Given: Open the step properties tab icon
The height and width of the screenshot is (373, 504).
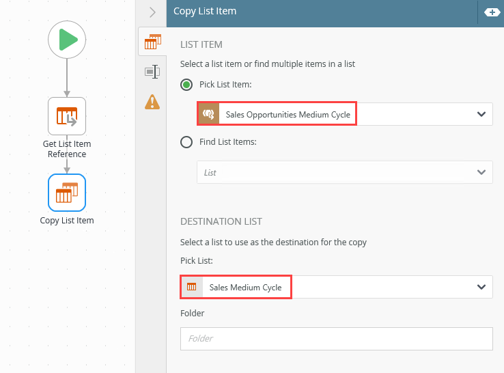Looking at the screenshot, I should pyautogui.click(x=152, y=72).
